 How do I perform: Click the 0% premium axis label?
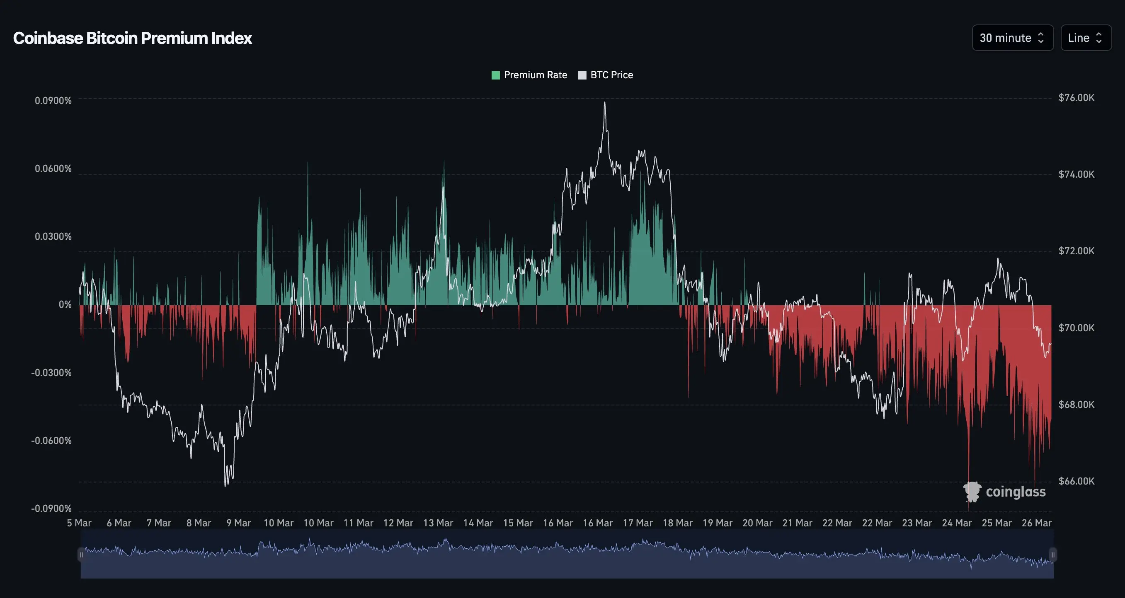click(x=65, y=304)
